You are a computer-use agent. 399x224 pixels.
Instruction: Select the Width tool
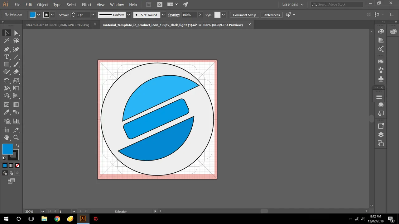[x=7, y=88]
